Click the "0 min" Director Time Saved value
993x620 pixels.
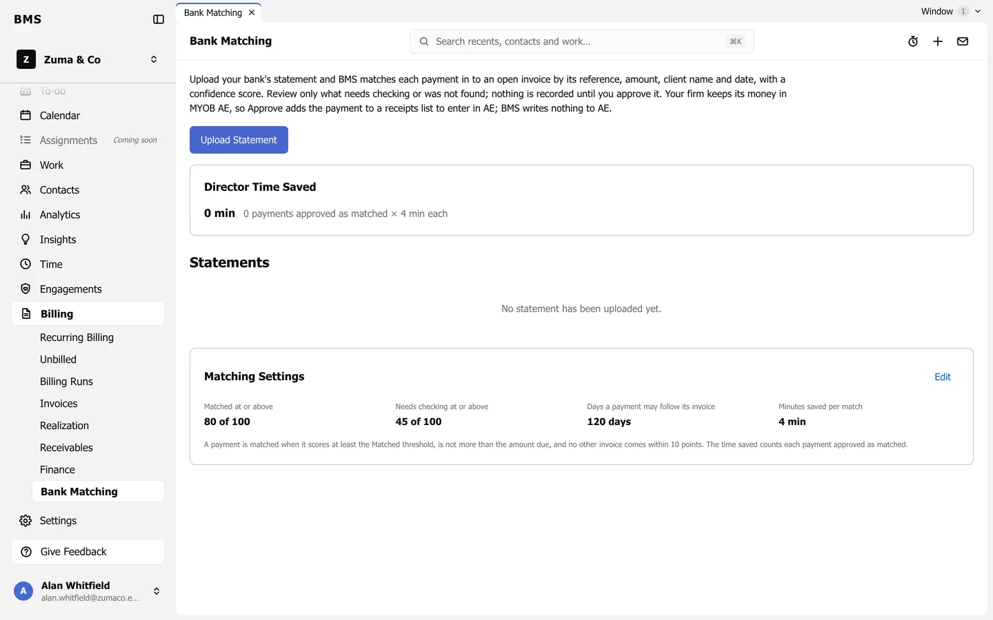tap(219, 214)
